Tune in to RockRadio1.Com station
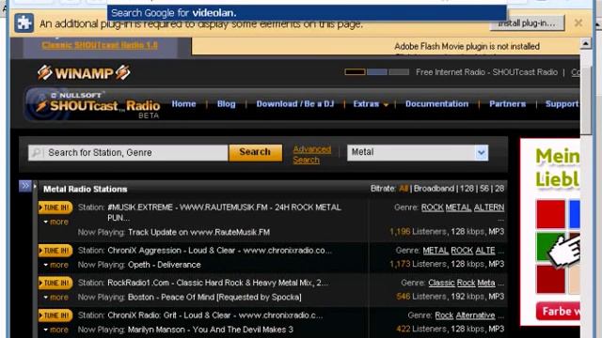Image resolution: width=602 pixels, height=338 pixels. pyautogui.click(x=55, y=283)
